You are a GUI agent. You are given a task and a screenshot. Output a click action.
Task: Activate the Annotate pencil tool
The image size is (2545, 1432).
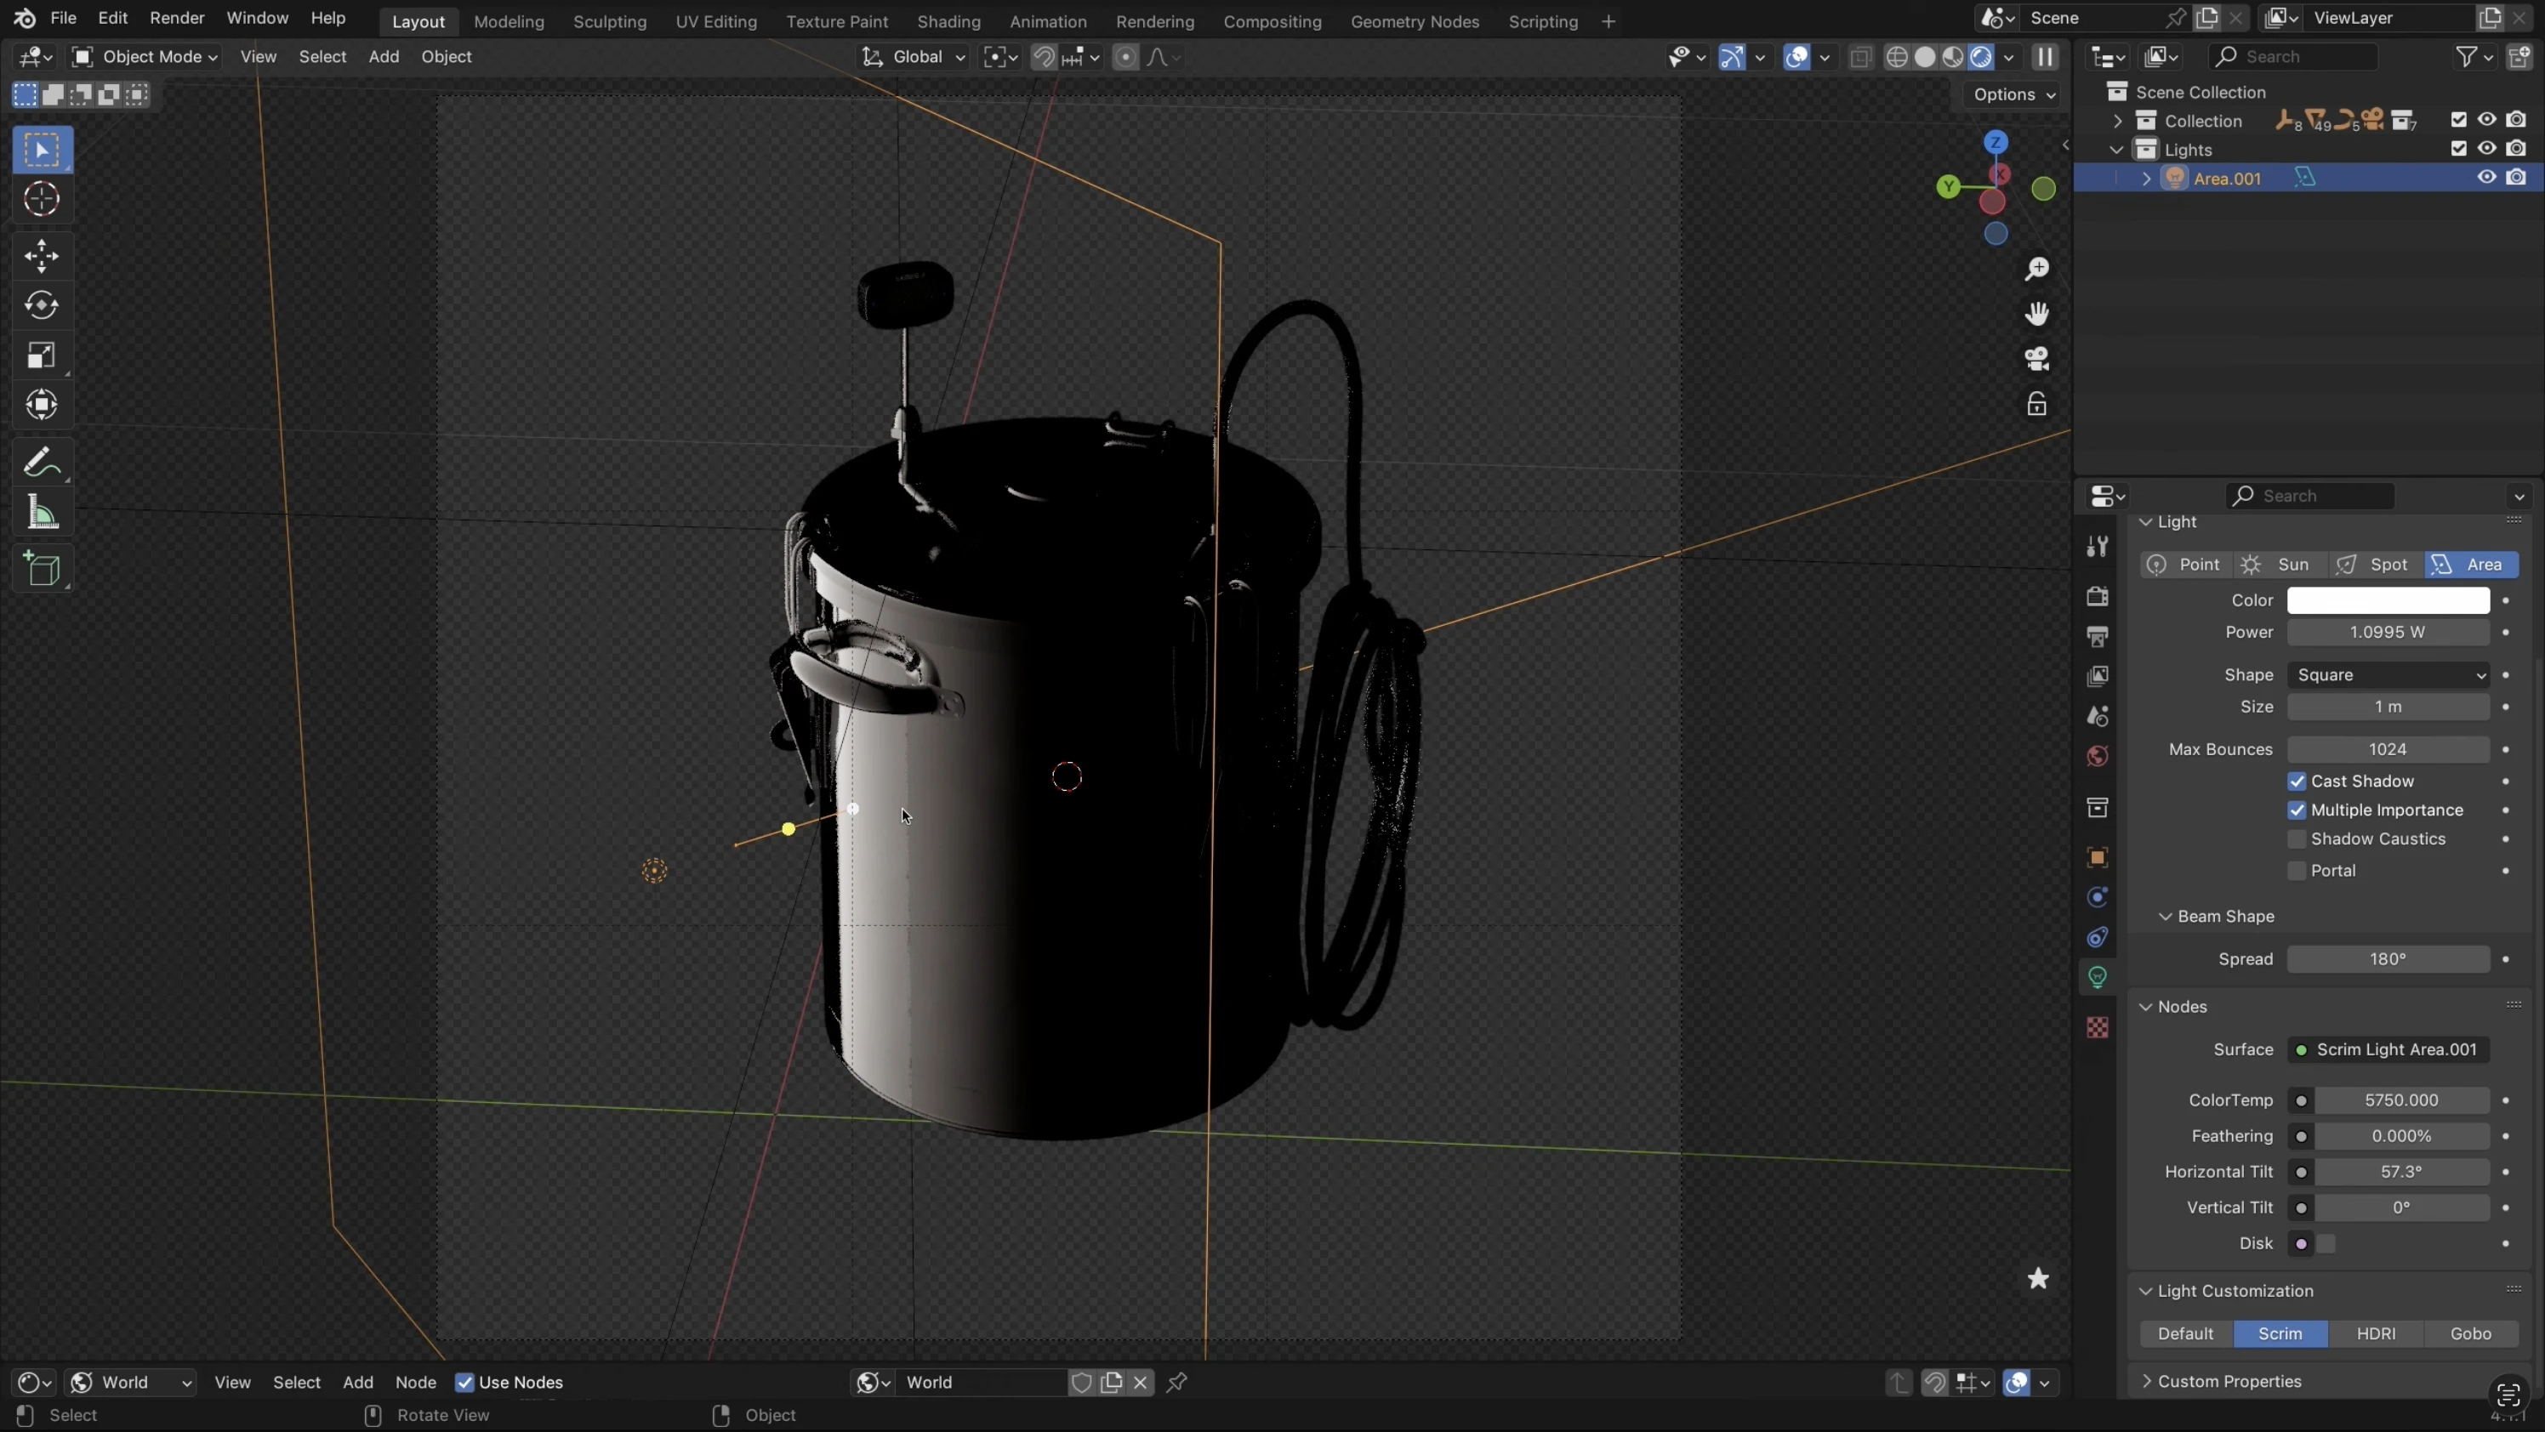click(42, 463)
